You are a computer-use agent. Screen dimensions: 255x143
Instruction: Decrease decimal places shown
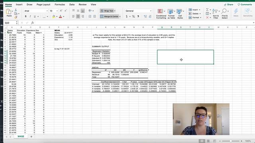(150, 16)
